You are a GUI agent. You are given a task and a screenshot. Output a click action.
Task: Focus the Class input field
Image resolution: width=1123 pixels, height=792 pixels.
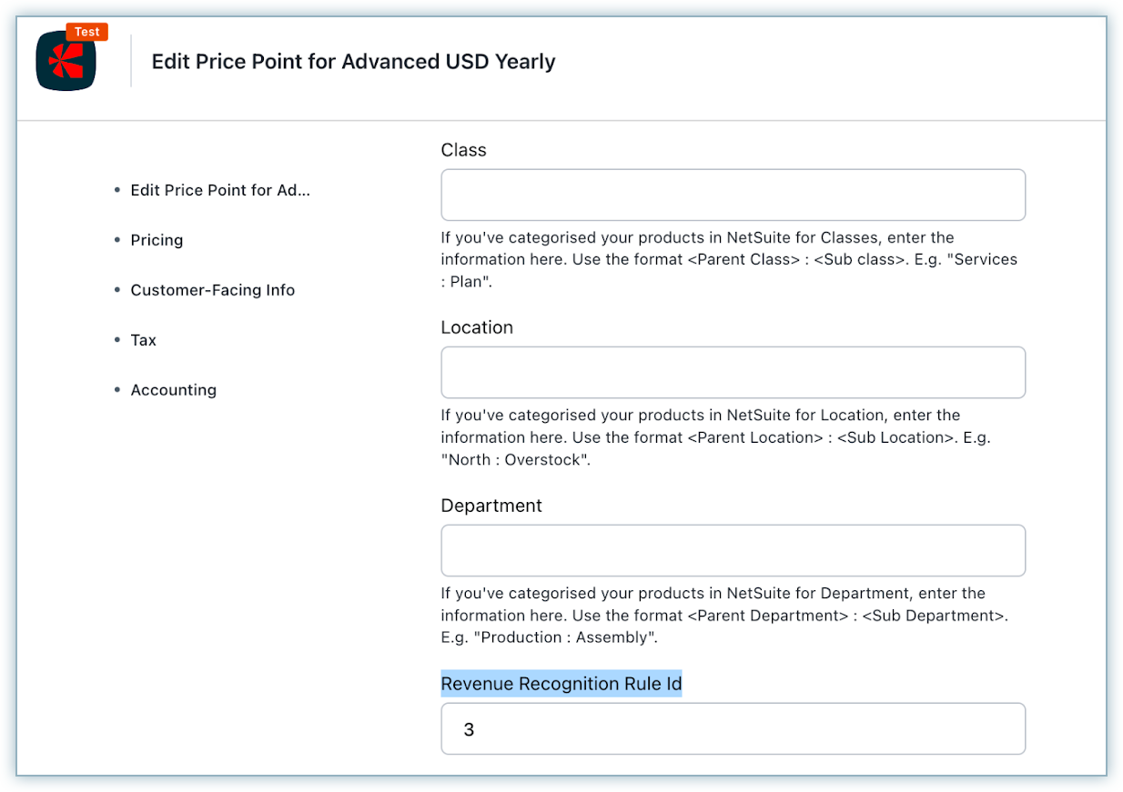point(733,195)
